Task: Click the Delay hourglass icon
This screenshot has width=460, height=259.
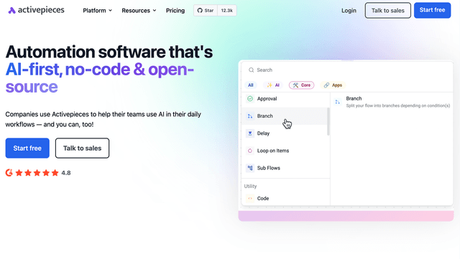Action: [x=250, y=133]
